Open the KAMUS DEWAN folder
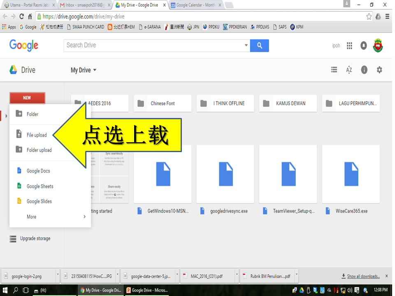Image resolution: width=395 pixels, height=296 pixels. click(x=288, y=103)
